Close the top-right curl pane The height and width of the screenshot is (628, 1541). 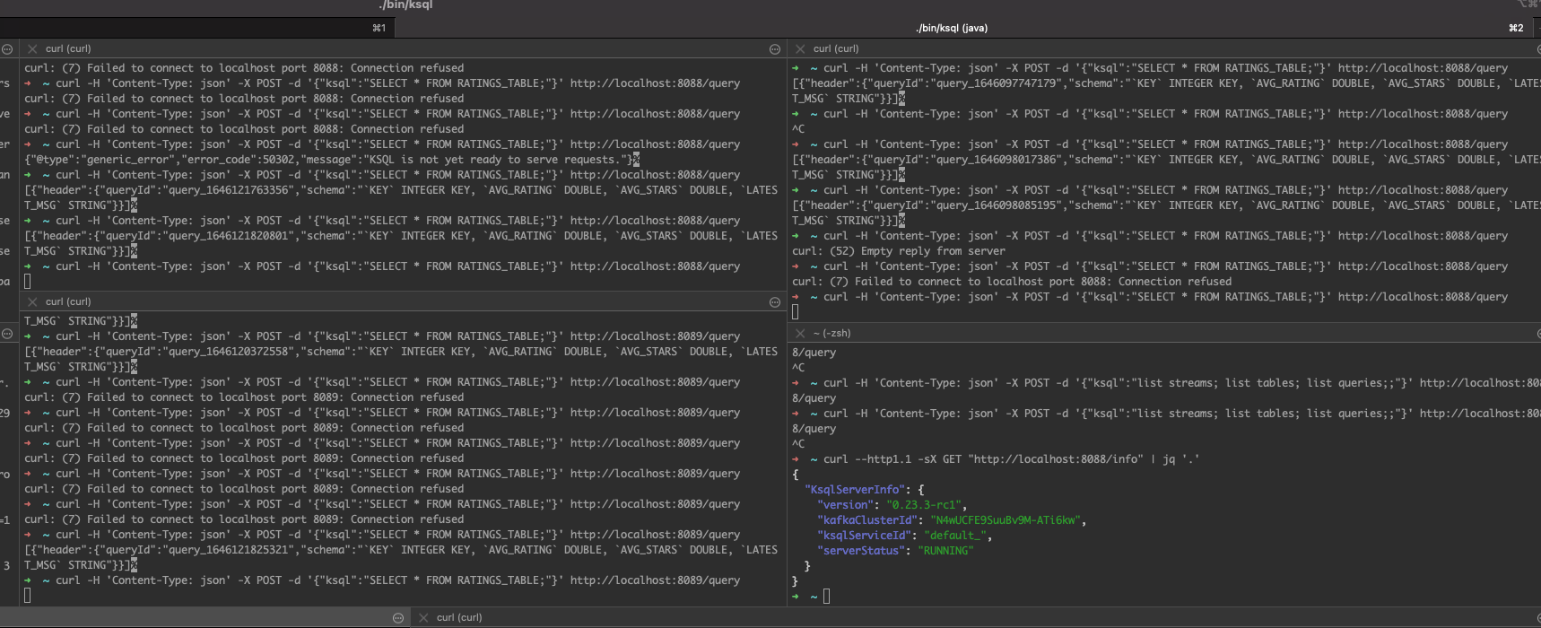point(800,49)
